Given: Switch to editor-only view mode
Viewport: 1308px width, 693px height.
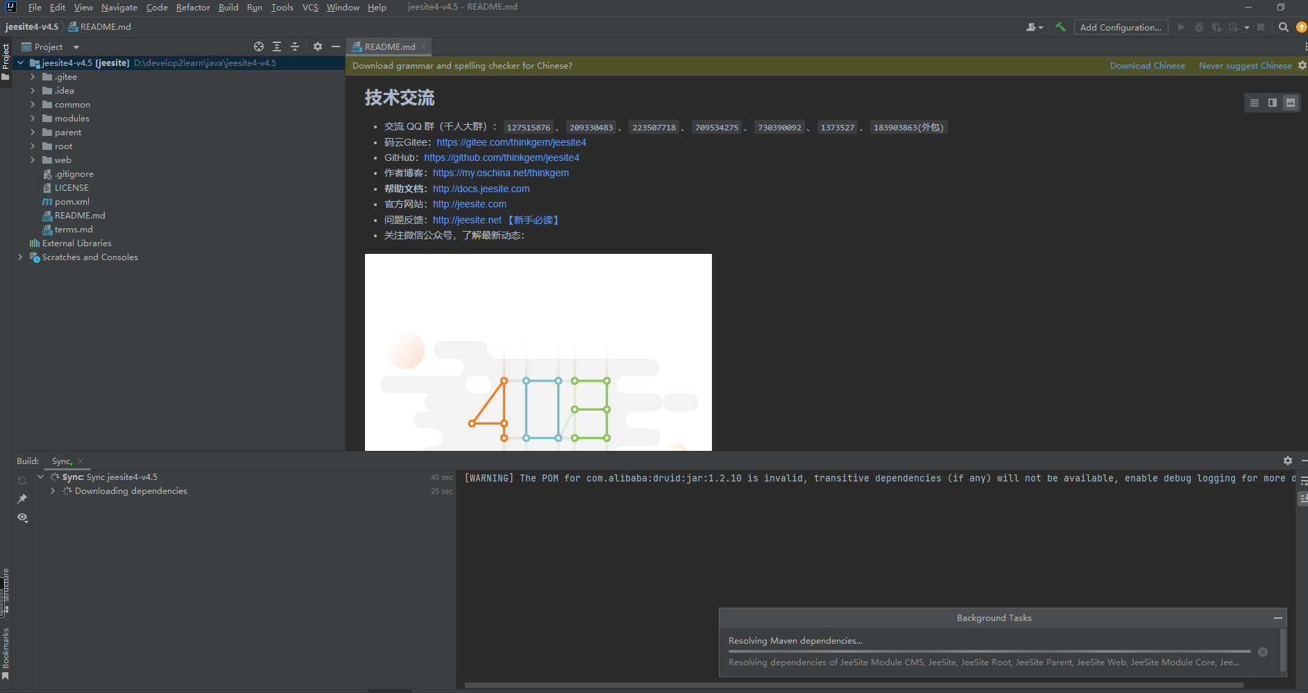Looking at the screenshot, I should pos(1255,103).
